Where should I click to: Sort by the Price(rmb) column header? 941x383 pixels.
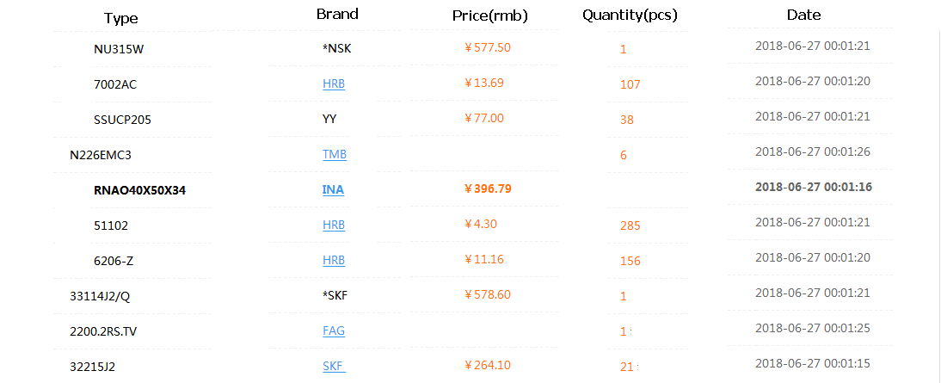point(489,15)
